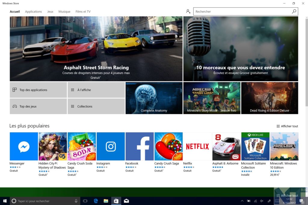Click the Les plus populaires heading
Image resolution: width=308 pixels, height=205 pixels.
(x=29, y=126)
